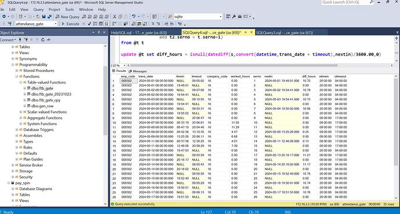Click Object Explorer refresh icon
Viewport: 400px width, 214px height.
tap(42, 40)
